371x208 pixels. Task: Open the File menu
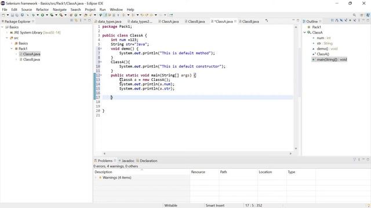point(5,9)
